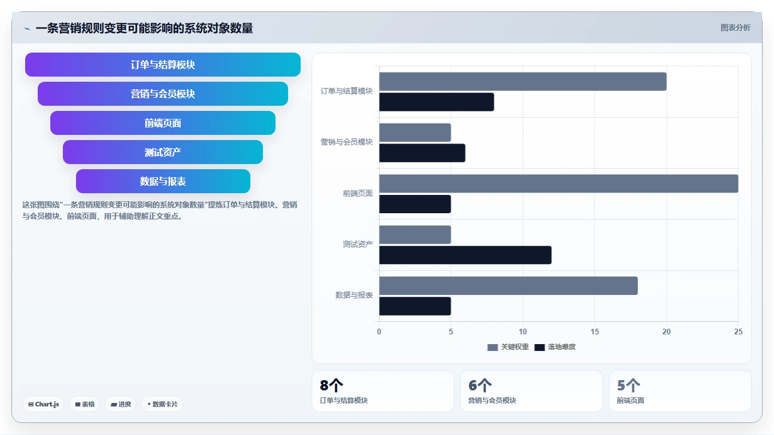
Task: Toggle the 关键权重 legend swatch
Action: [x=493, y=347]
